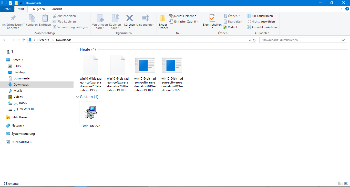
Task: Clear selection with Nichts auswählen
Action: 261,21
